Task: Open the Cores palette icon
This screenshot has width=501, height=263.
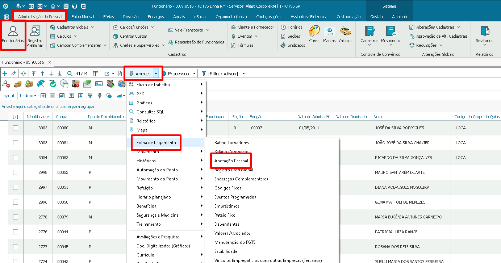Action: (314, 34)
